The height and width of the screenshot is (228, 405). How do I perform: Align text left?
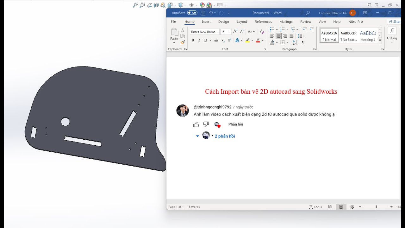[272, 36]
